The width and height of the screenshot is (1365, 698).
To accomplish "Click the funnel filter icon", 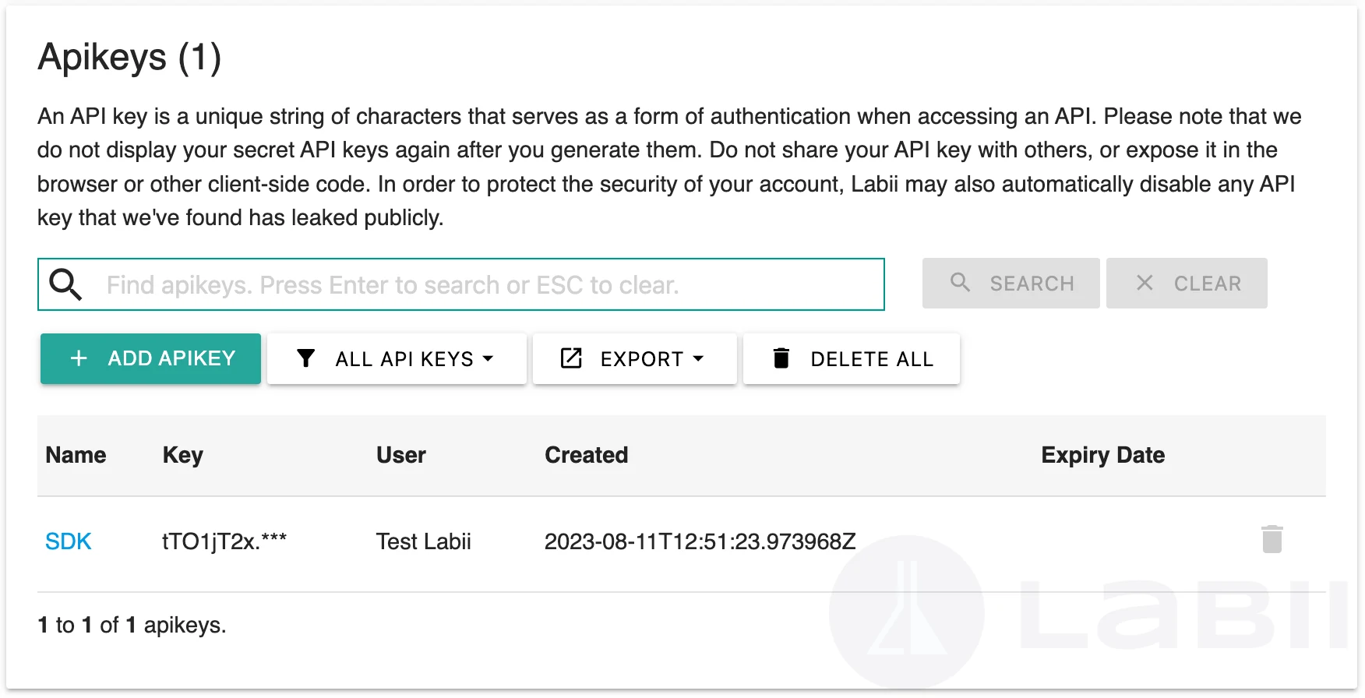I will [306, 358].
